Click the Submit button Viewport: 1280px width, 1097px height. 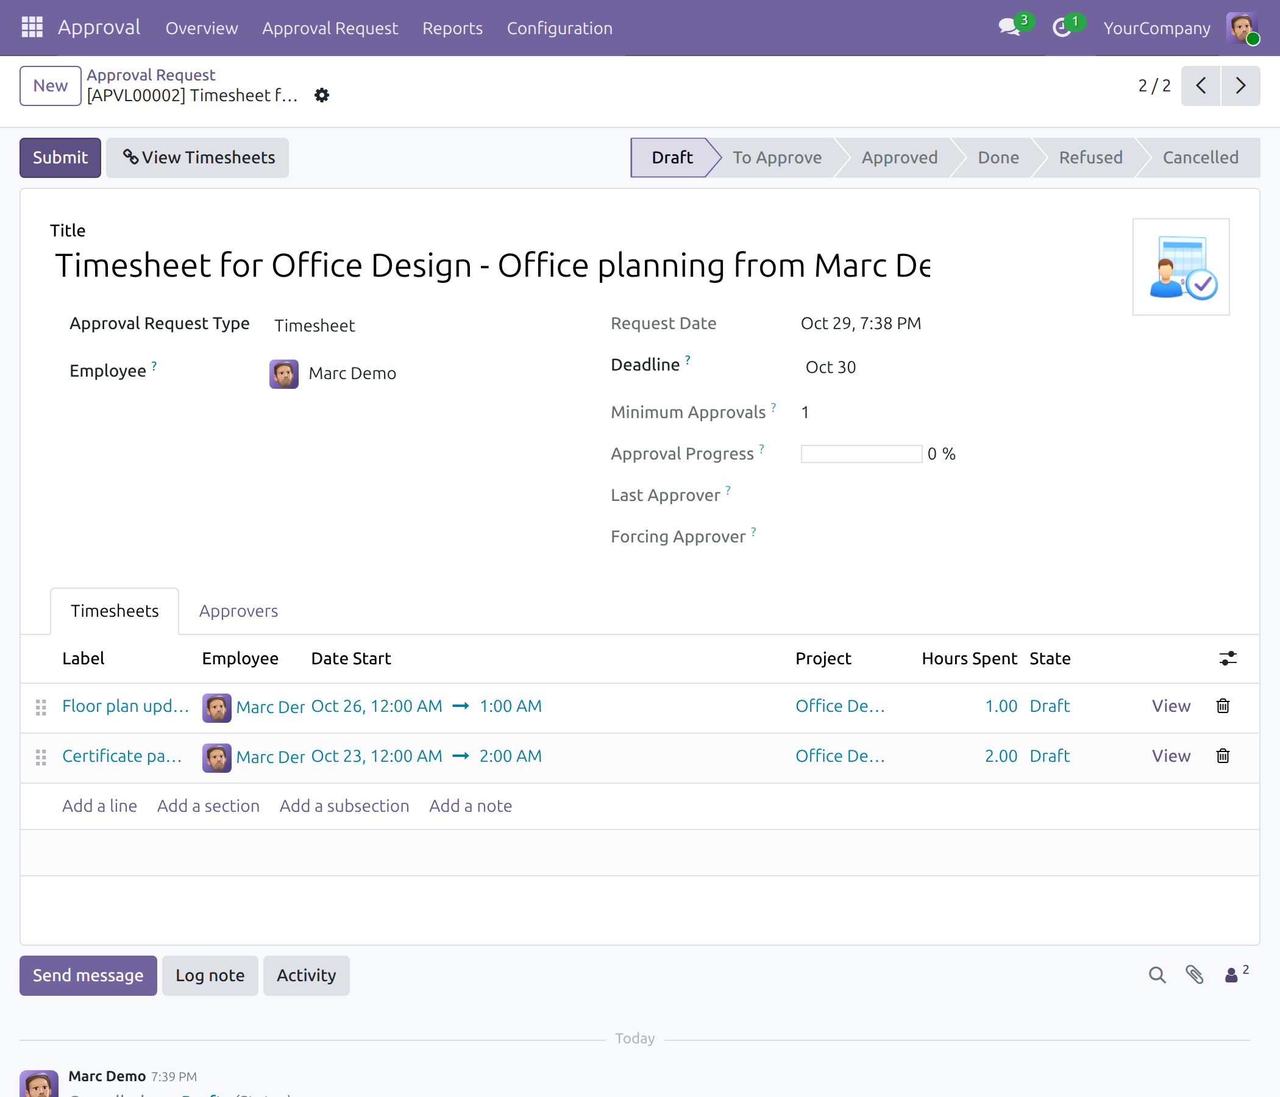[x=60, y=158]
